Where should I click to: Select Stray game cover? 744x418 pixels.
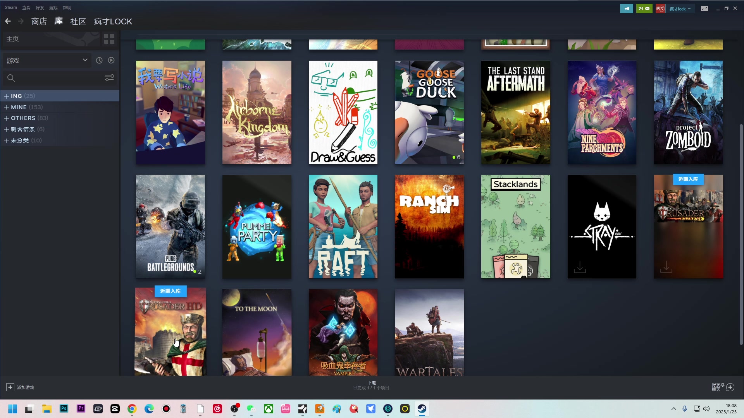tap(602, 226)
